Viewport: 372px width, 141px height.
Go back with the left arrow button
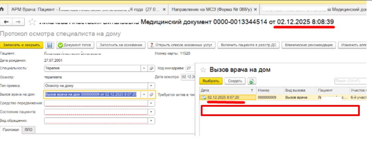point(6,22)
